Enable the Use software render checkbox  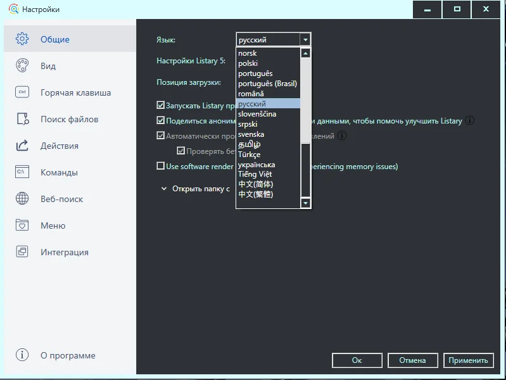point(160,167)
